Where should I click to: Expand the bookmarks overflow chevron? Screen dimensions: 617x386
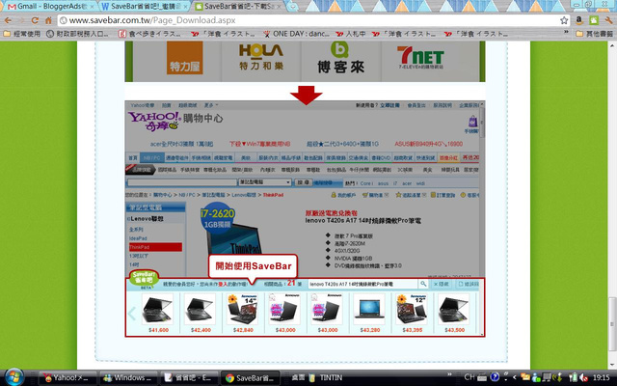[x=567, y=33]
